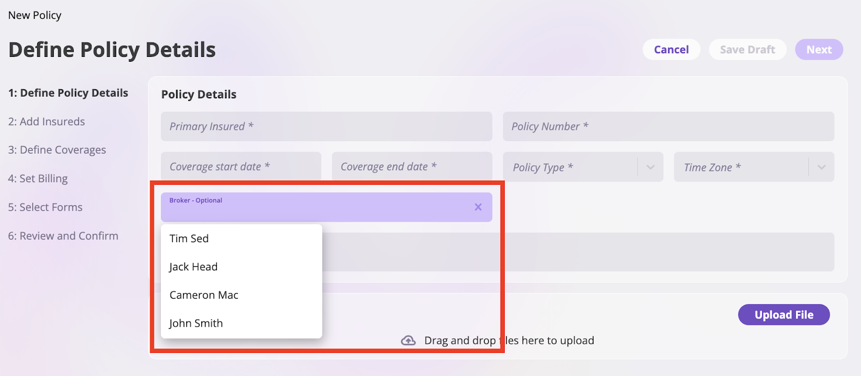Click Save Draft button
Screen dimensions: 861x376
click(x=747, y=49)
